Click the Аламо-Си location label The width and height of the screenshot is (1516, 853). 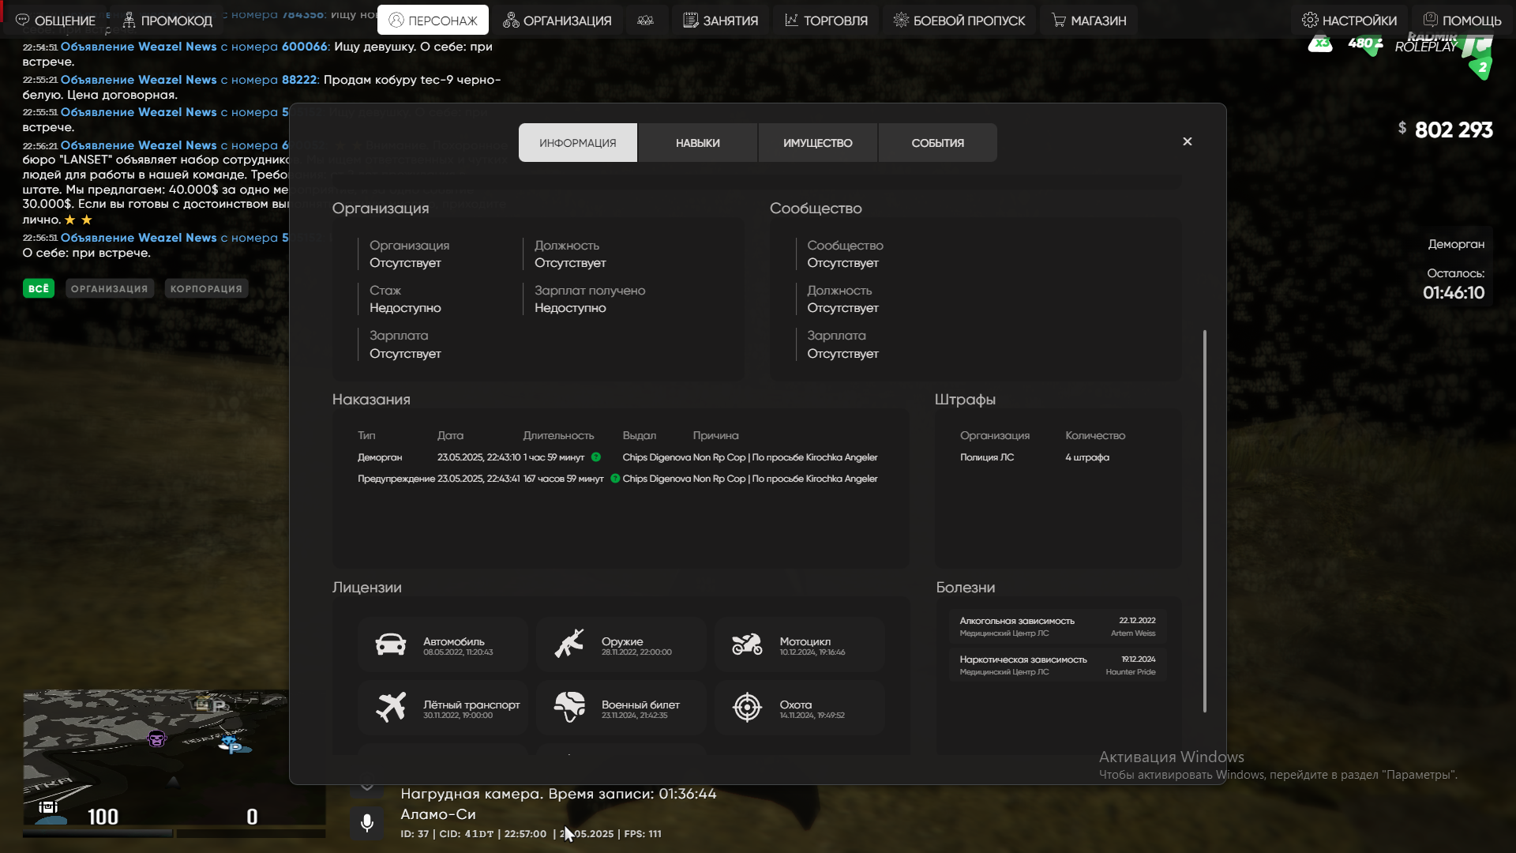point(438,814)
